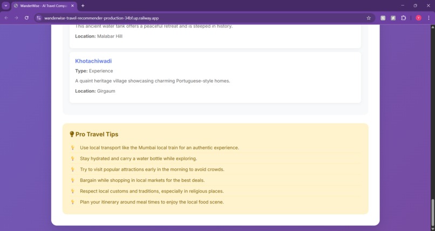Click the Pro Travel Tips heading

coord(97,134)
